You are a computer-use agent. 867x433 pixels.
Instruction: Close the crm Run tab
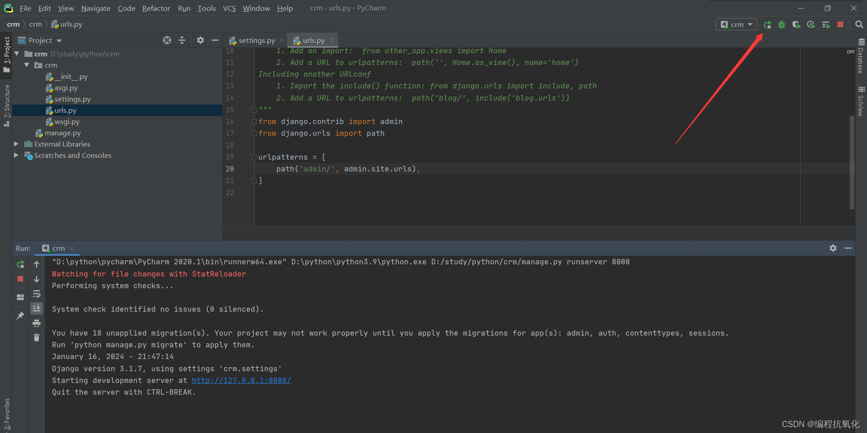click(x=71, y=249)
